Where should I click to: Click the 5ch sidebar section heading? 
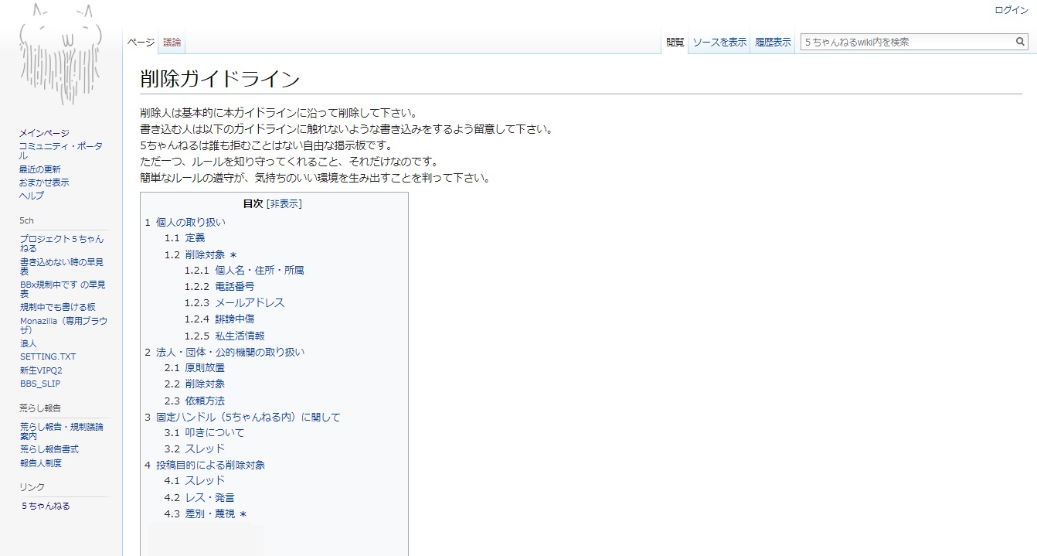pyautogui.click(x=27, y=220)
